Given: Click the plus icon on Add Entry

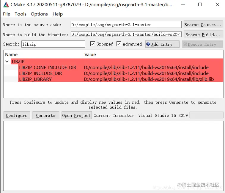Looking at the screenshot, I should (148, 44).
